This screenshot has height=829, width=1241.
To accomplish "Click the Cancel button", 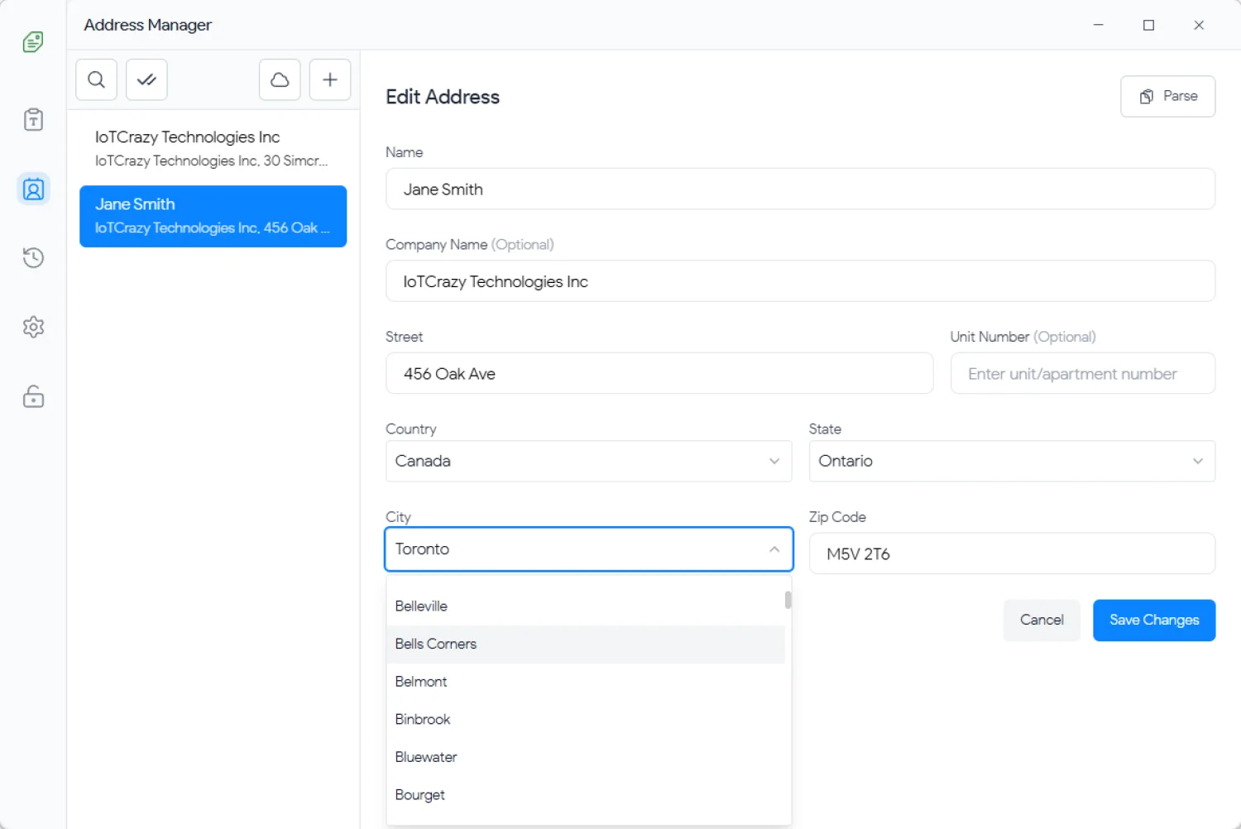I will coord(1041,620).
